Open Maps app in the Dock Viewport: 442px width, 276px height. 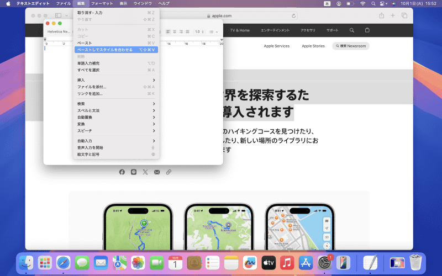tap(119, 263)
